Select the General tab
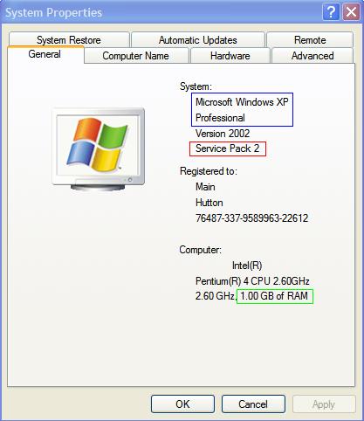The image size is (364, 421). pyautogui.click(x=45, y=54)
